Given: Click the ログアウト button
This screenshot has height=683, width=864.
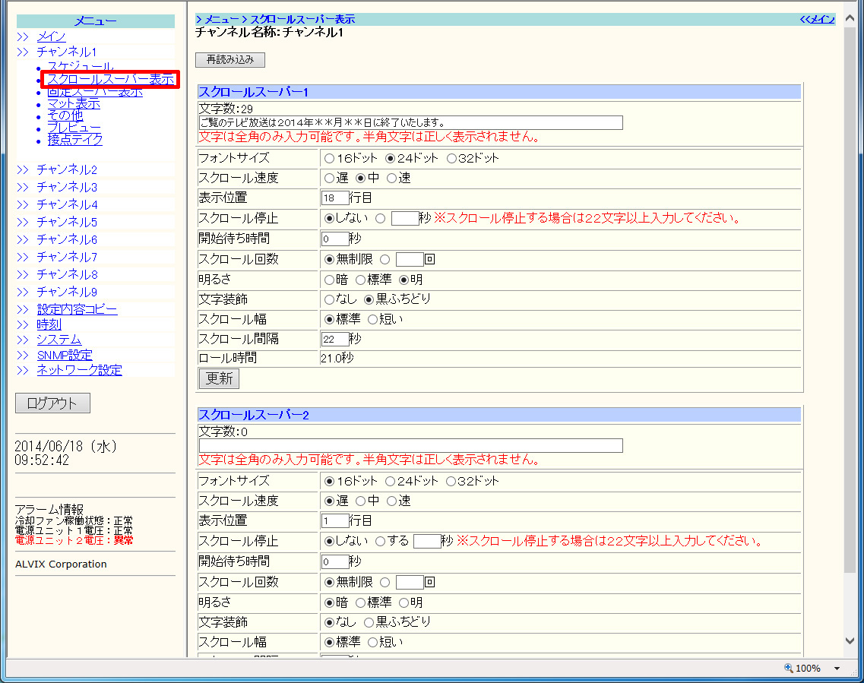Looking at the screenshot, I should pyautogui.click(x=52, y=403).
